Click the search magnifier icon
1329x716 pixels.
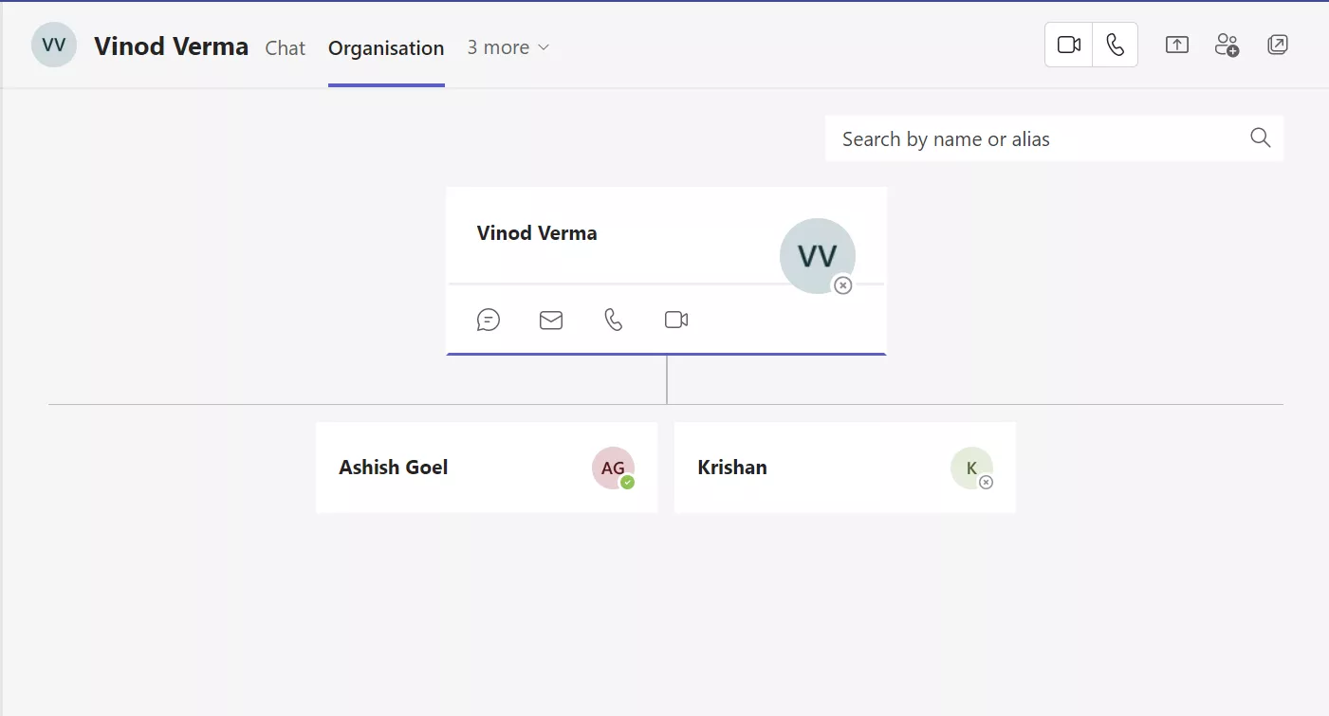pos(1260,138)
